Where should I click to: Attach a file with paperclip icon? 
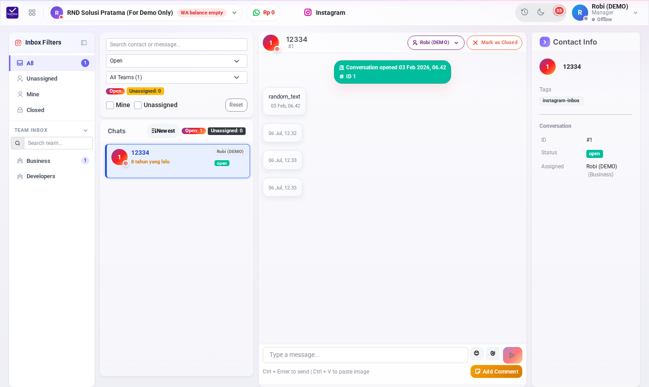tap(493, 353)
